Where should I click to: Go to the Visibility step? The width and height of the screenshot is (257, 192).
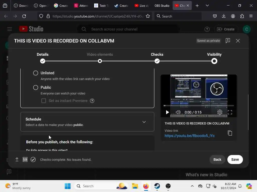coord(214,61)
